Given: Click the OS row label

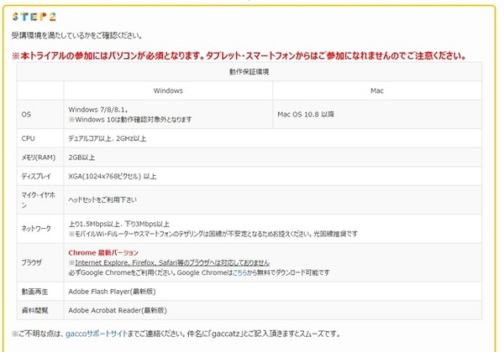Looking at the screenshot, I should 26,115.
